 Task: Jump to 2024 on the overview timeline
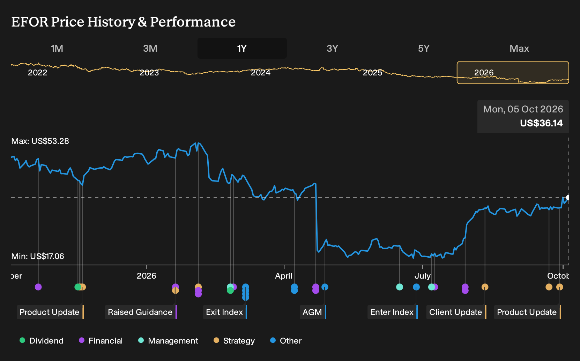coord(261,73)
